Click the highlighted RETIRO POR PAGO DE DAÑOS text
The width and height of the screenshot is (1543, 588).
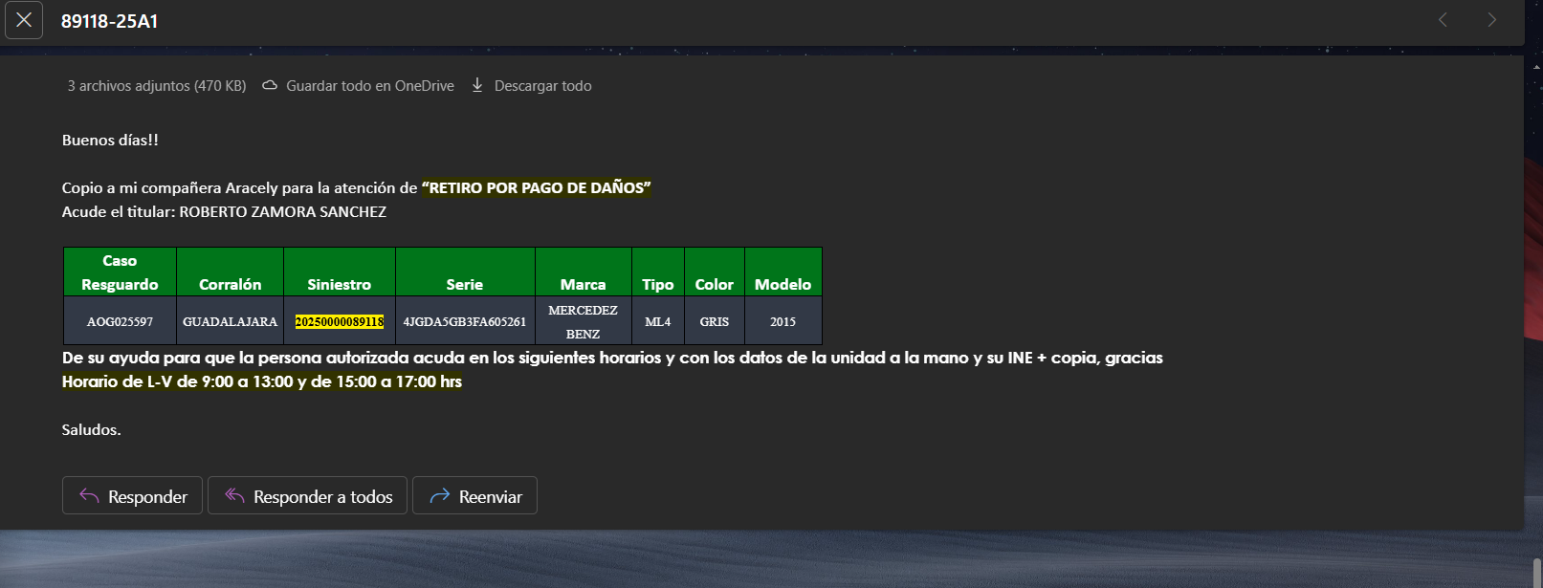(536, 188)
